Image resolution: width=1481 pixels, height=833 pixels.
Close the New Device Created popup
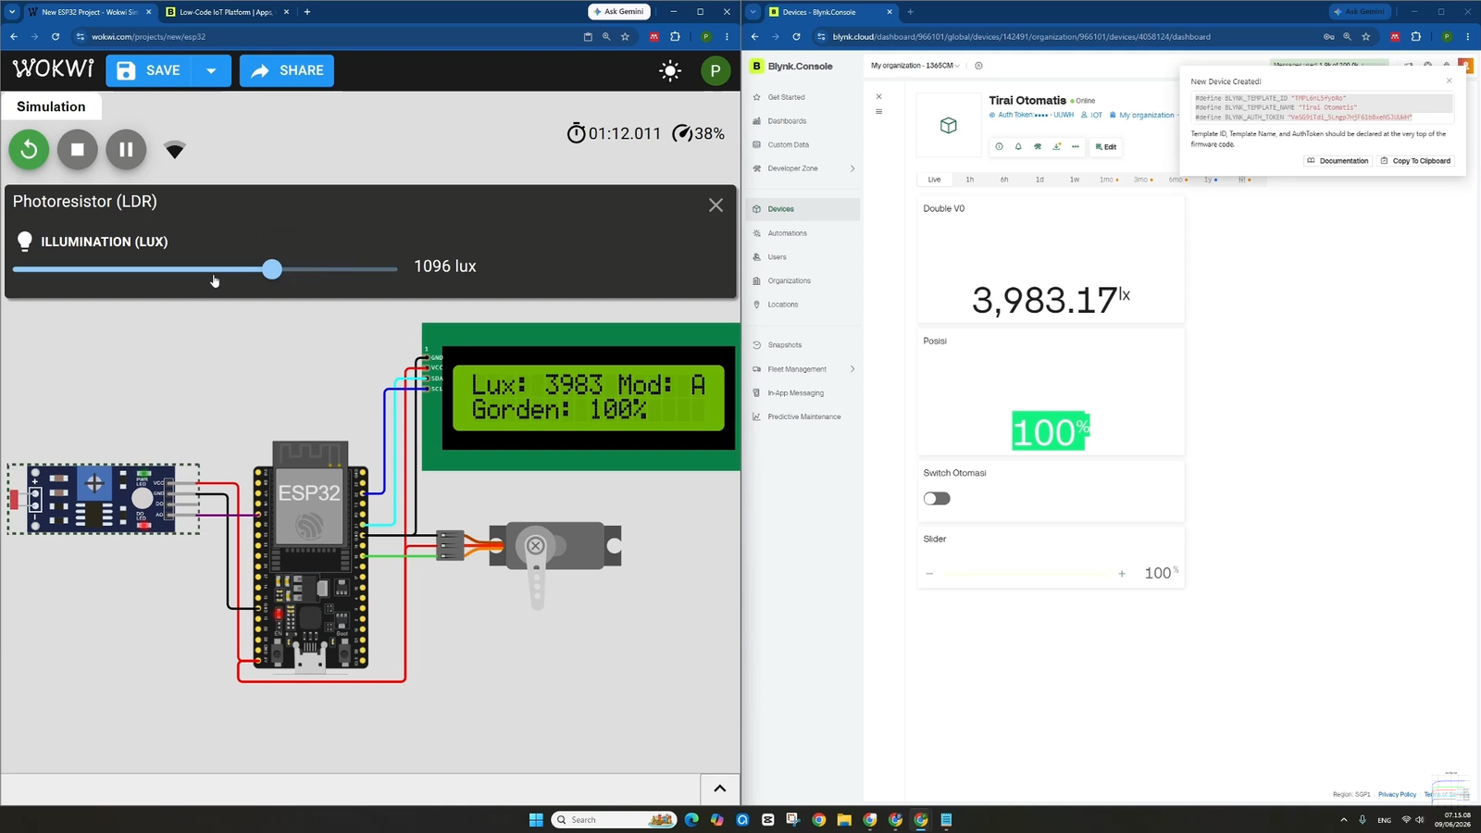[1449, 81]
